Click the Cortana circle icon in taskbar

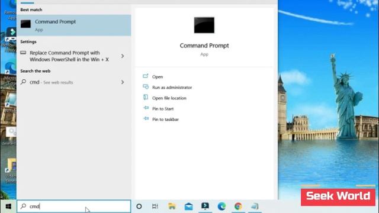coord(139,206)
